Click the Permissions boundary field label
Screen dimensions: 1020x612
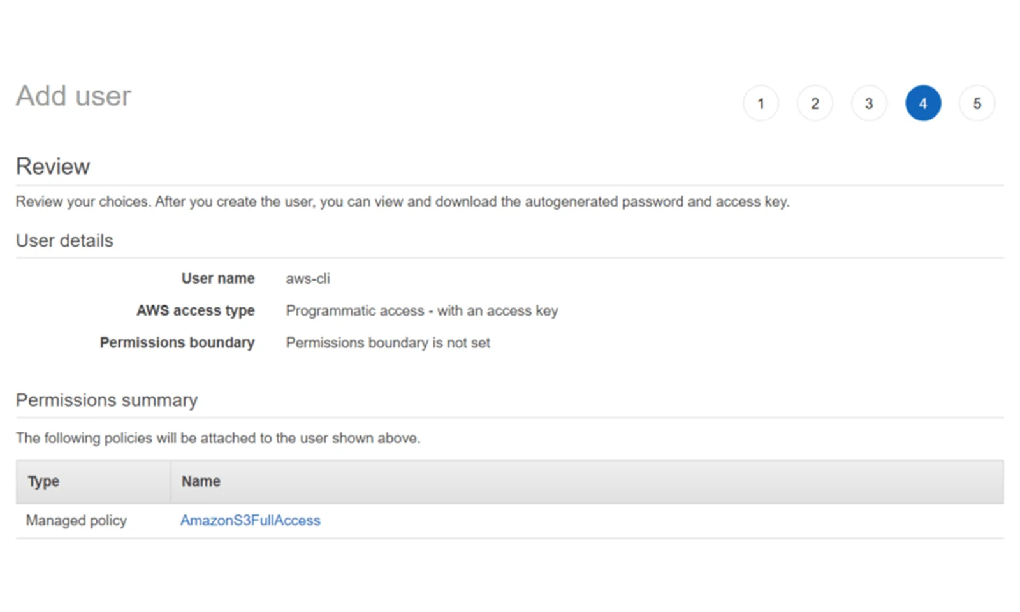[177, 342]
